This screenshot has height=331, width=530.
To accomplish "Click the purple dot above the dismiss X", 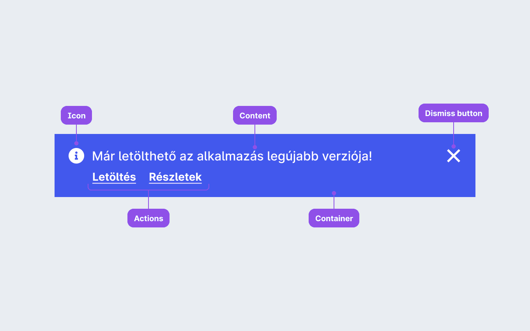I will click(x=454, y=146).
